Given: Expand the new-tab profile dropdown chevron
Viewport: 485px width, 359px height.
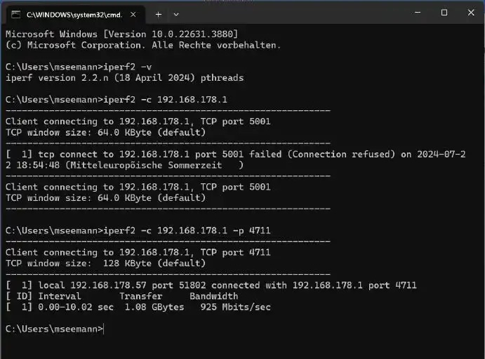Looking at the screenshot, I should (176, 14).
